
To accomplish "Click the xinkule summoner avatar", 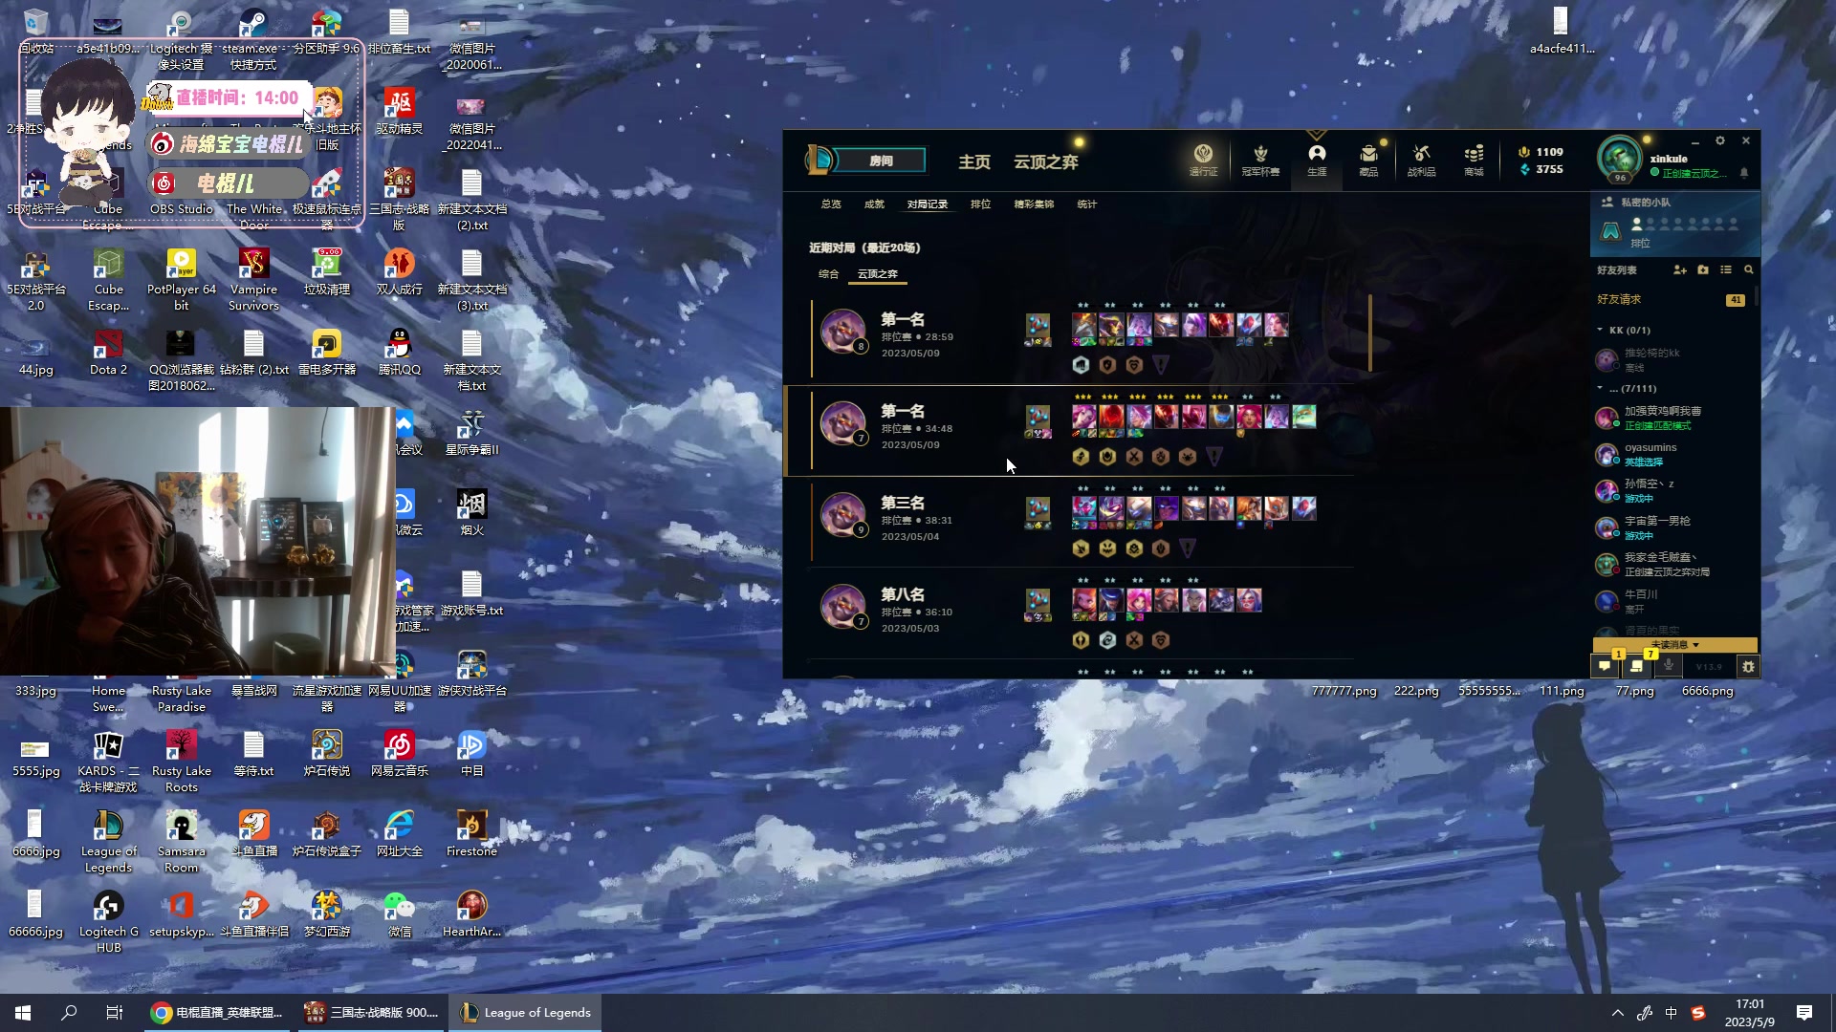I will click(1619, 158).
